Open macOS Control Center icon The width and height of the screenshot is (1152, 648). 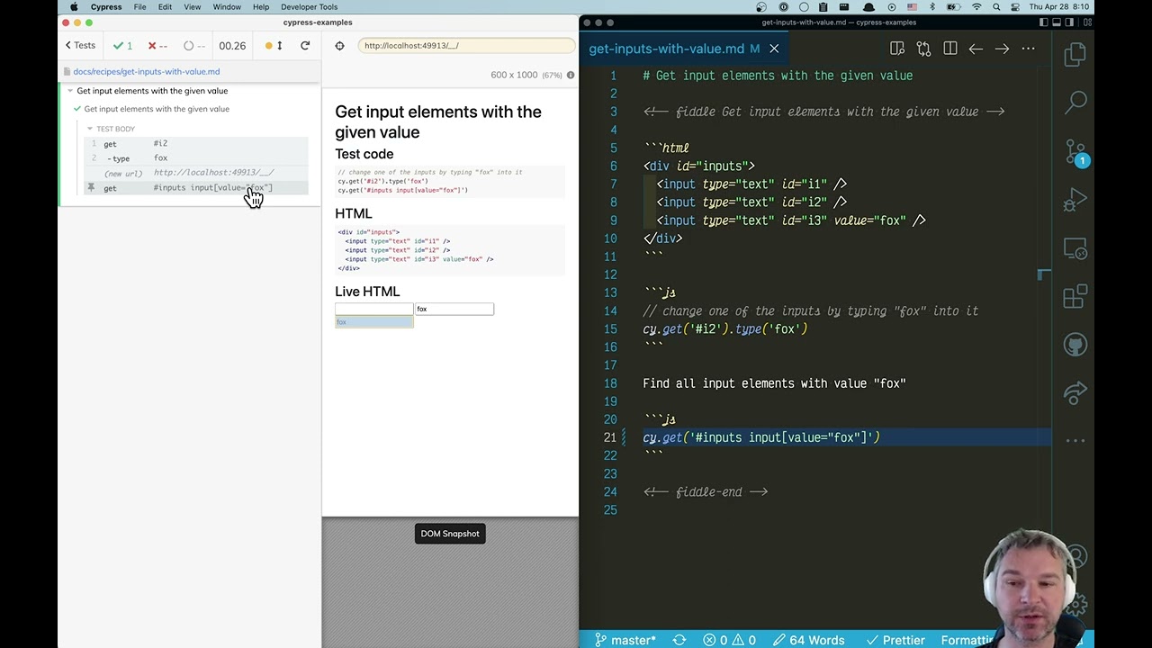pyautogui.click(x=1016, y=7)
